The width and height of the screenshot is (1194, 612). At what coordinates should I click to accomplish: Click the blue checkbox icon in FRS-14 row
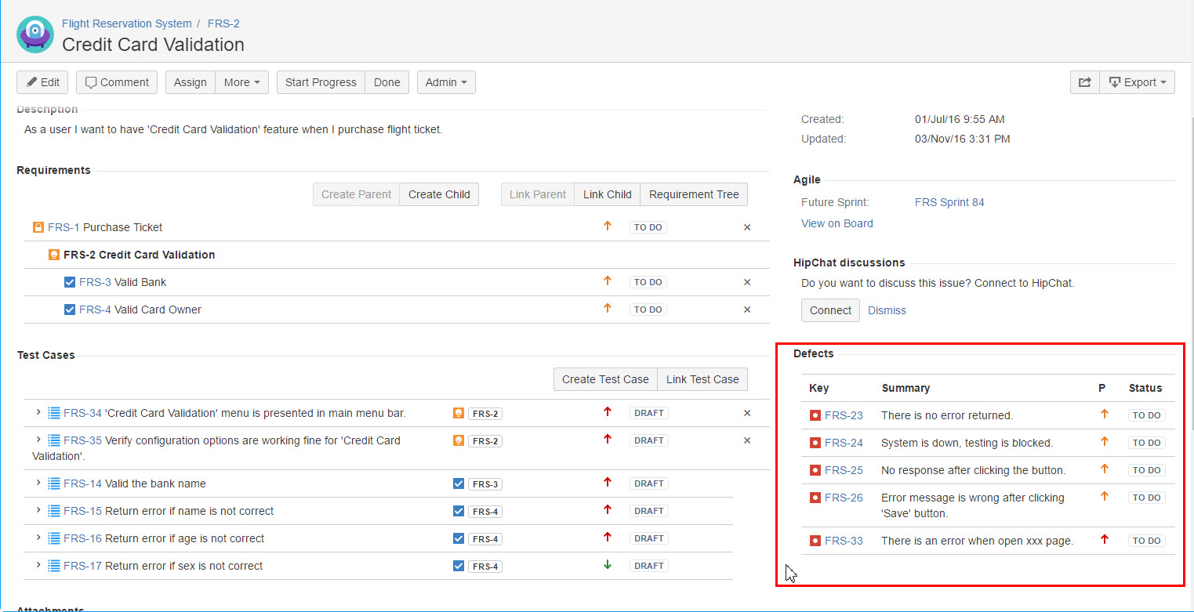point(459,483)
